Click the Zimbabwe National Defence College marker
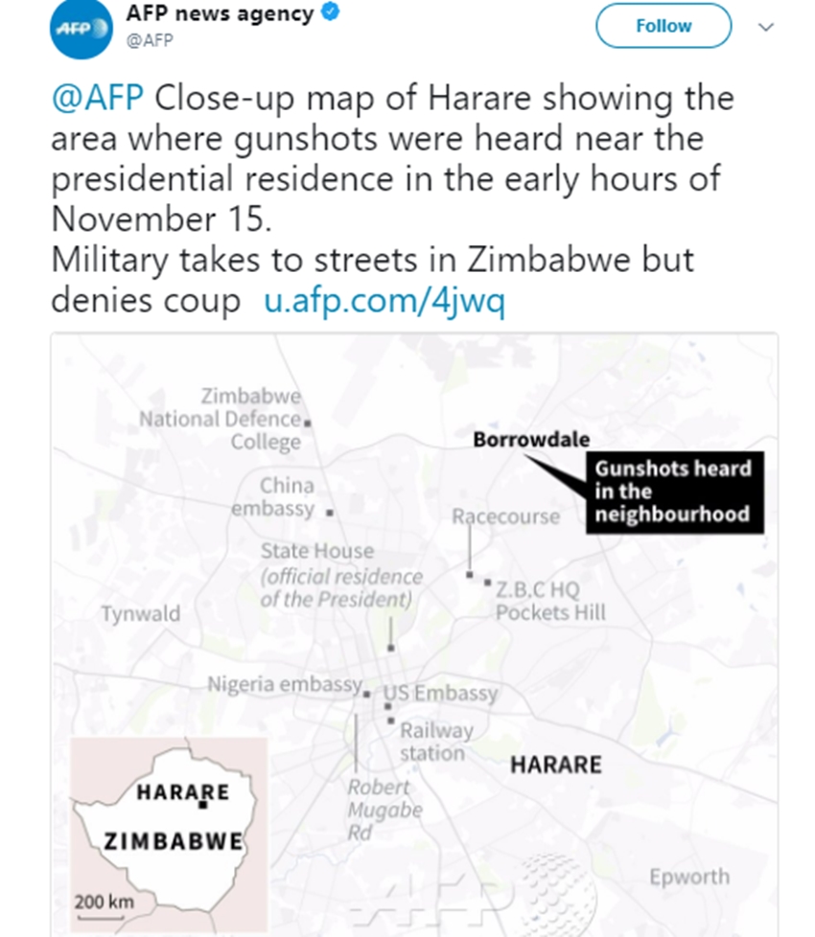815x937 pixels. (x=307, y=422)
